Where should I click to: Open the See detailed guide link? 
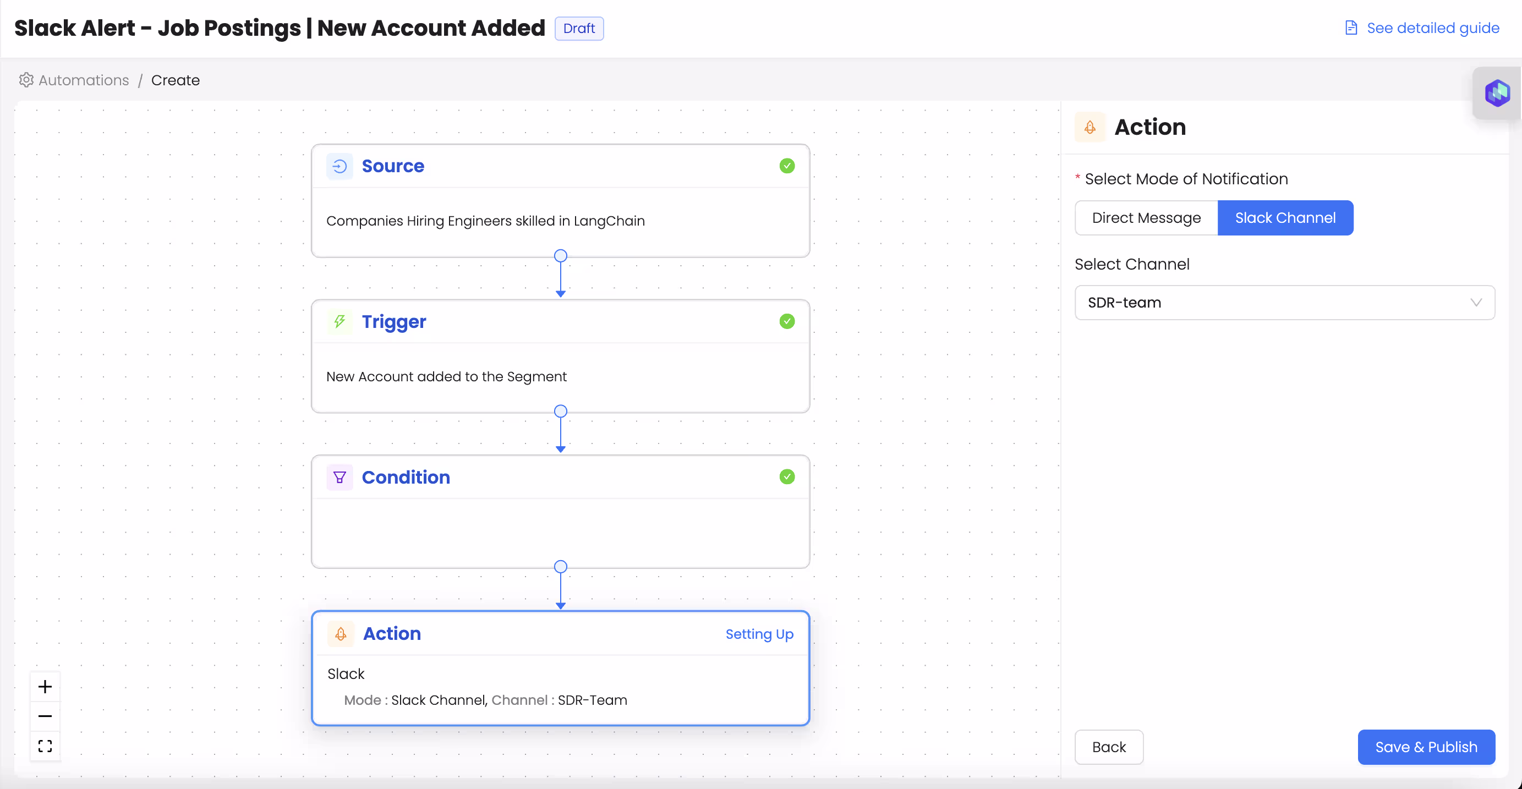point(1433,27)
